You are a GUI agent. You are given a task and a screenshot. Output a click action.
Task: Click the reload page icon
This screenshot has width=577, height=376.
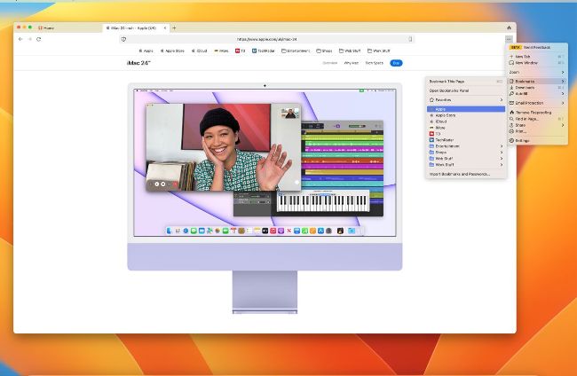coord(38,39)
